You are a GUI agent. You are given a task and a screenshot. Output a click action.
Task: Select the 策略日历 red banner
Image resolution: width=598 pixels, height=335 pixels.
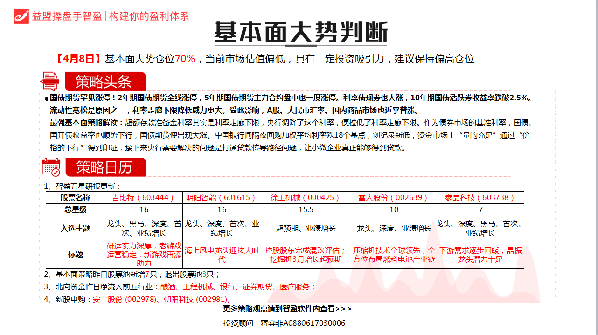[104, 167]
